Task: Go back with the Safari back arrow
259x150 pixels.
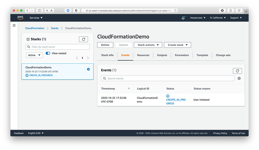Action: 27,10
